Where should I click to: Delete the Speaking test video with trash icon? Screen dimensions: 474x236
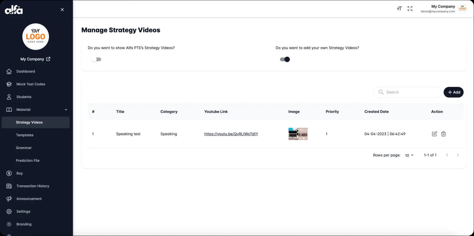(443, 134)
